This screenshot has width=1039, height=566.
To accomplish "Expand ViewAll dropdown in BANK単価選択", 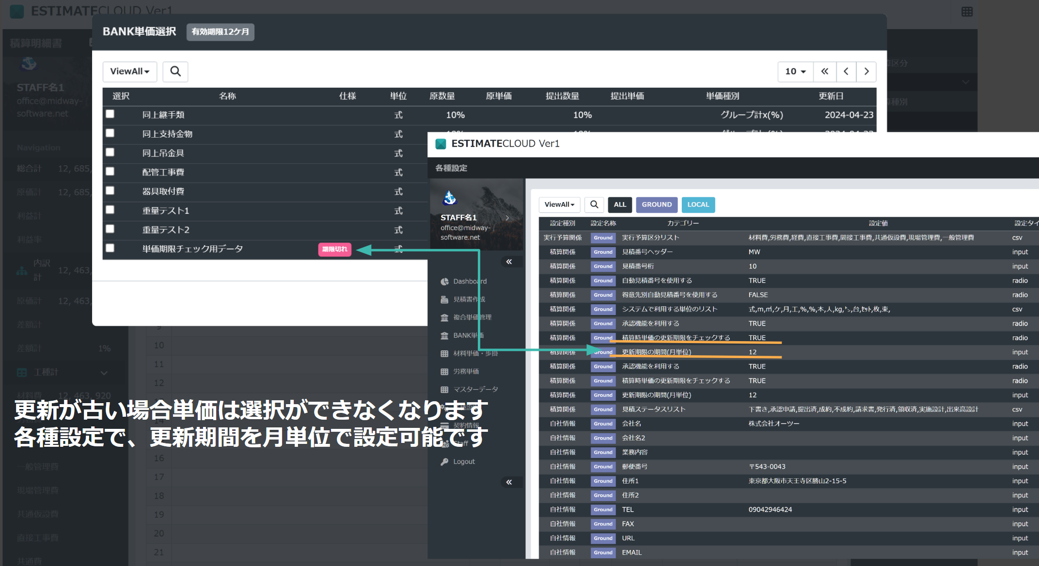I will tap(128, 71).
